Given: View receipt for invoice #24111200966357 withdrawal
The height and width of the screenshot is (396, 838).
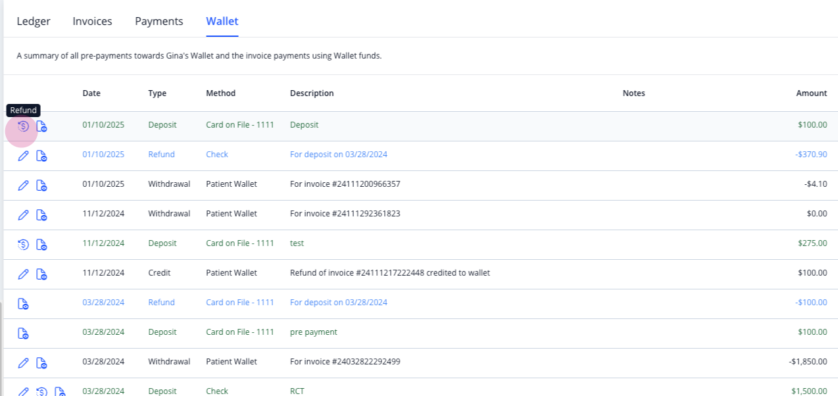Looking at the screenshot, I should tap(41, 186).
